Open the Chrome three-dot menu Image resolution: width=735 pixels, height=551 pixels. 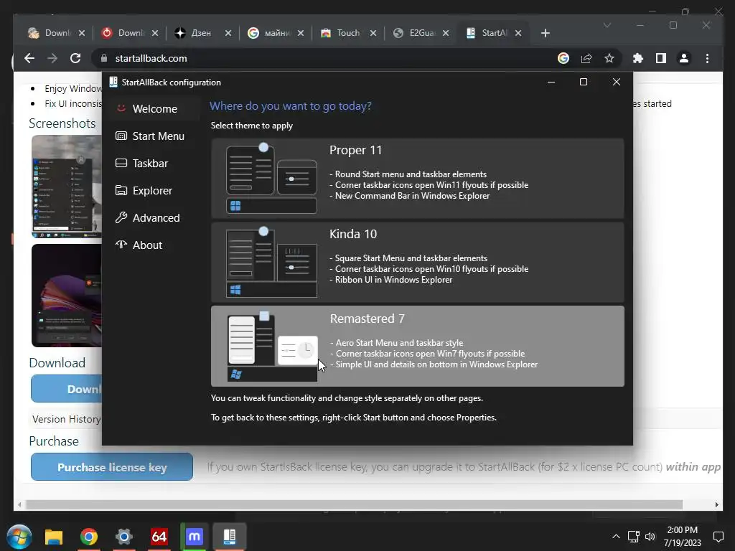pos(707,58)
